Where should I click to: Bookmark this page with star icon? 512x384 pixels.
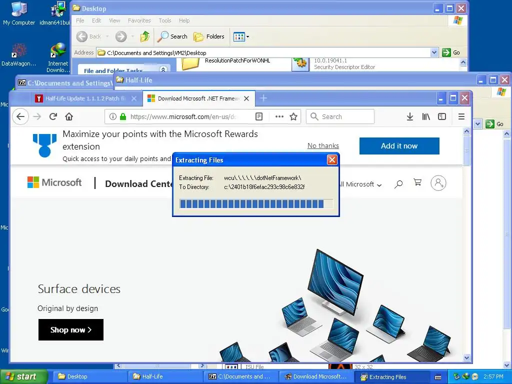[x=293, y=116]
